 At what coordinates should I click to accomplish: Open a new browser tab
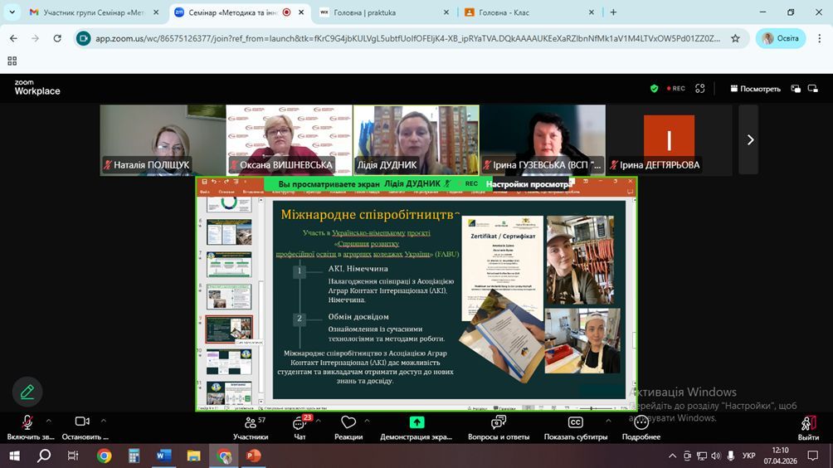click(x=613, y=12)
